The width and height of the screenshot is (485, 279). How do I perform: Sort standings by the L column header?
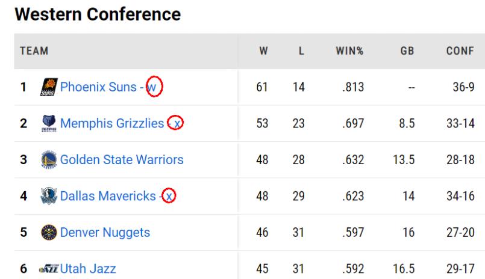(301, 51)
